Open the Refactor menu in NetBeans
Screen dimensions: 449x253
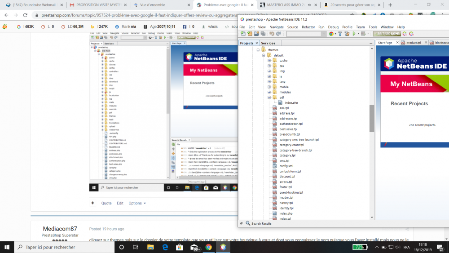[x=308, y=27]
